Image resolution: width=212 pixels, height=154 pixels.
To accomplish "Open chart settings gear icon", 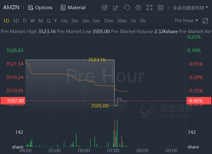I will pyautogui.click(x=138, y=7).
